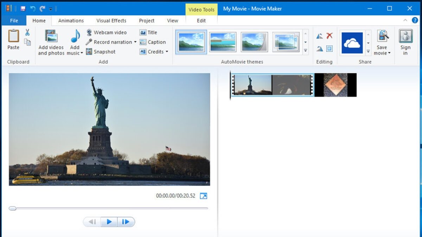
Task: Click the Sign in profile button
Action: 405,42
